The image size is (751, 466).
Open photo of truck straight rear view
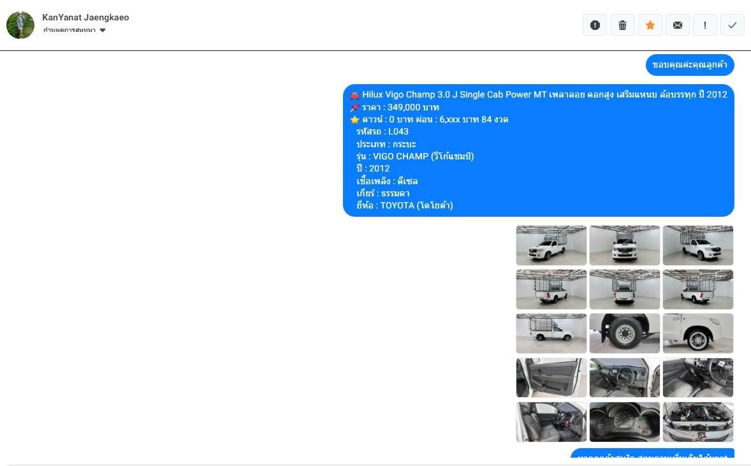click(625, 289)
